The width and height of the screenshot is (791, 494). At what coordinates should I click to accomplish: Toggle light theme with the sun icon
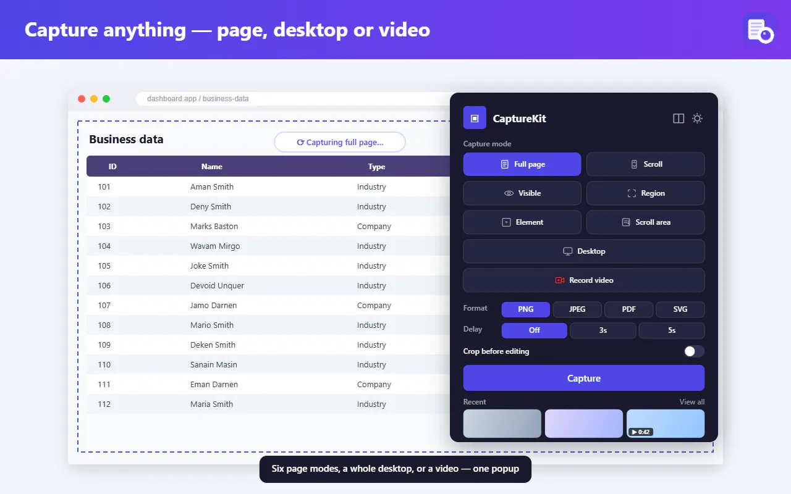point(697,119)
